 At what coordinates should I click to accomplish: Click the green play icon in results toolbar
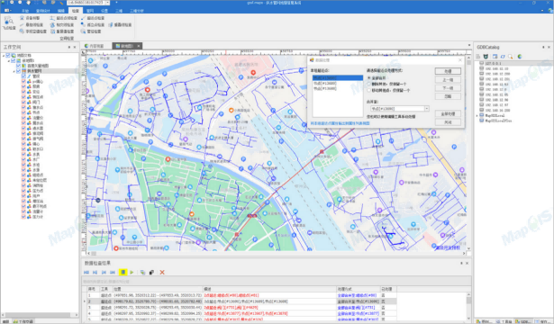pos(132,272)
